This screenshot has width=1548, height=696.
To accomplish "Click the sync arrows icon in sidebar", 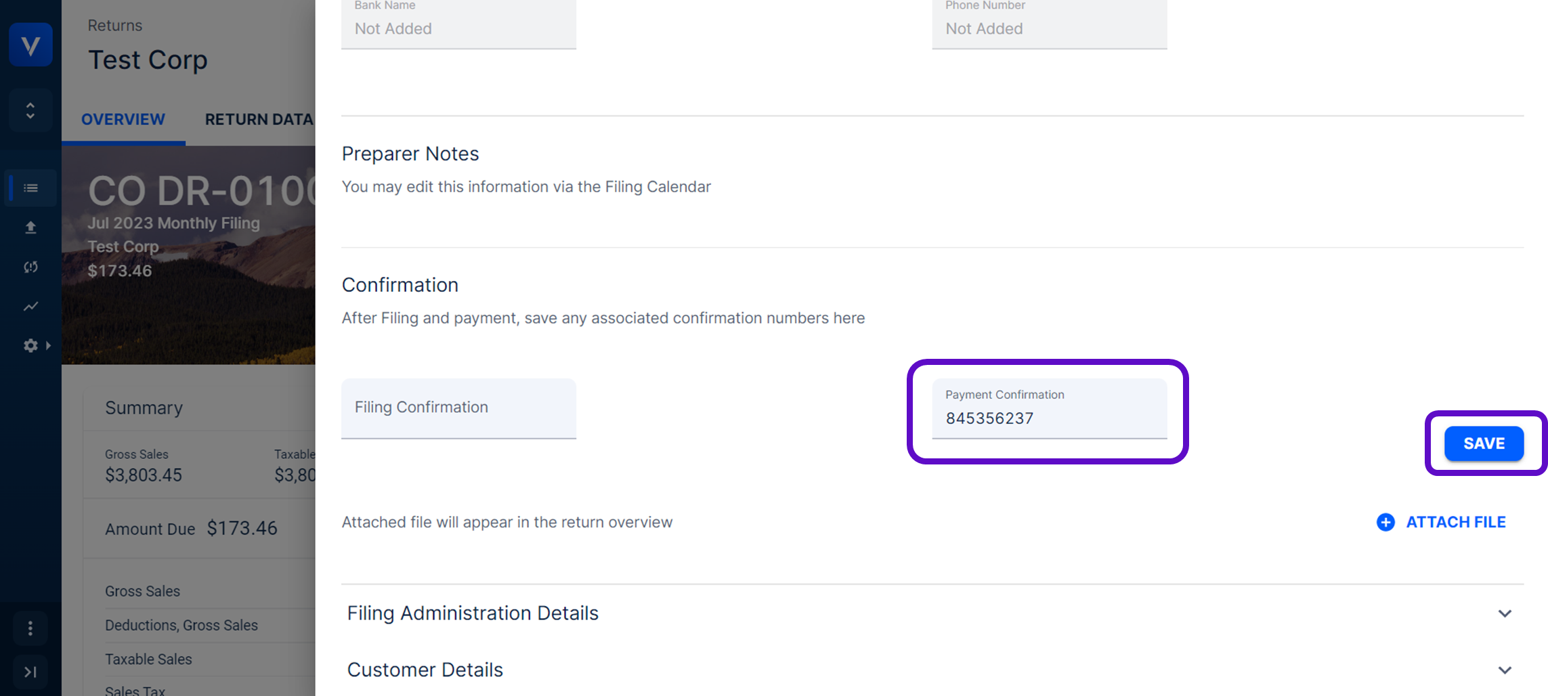I will point(30,267).
